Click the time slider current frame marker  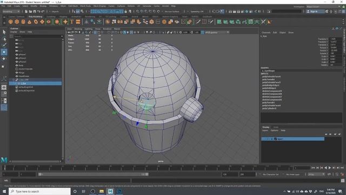tap(4, 168)
